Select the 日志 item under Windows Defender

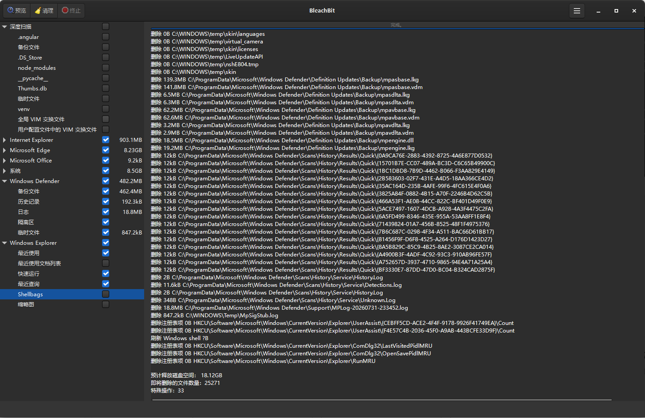coord(23,212)
